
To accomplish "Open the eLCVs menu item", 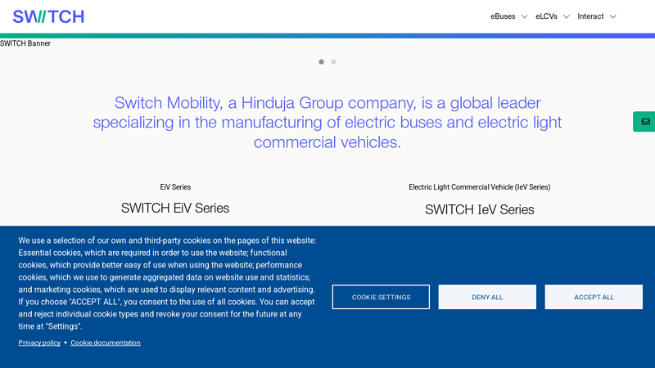I will [x=546, y=16].
